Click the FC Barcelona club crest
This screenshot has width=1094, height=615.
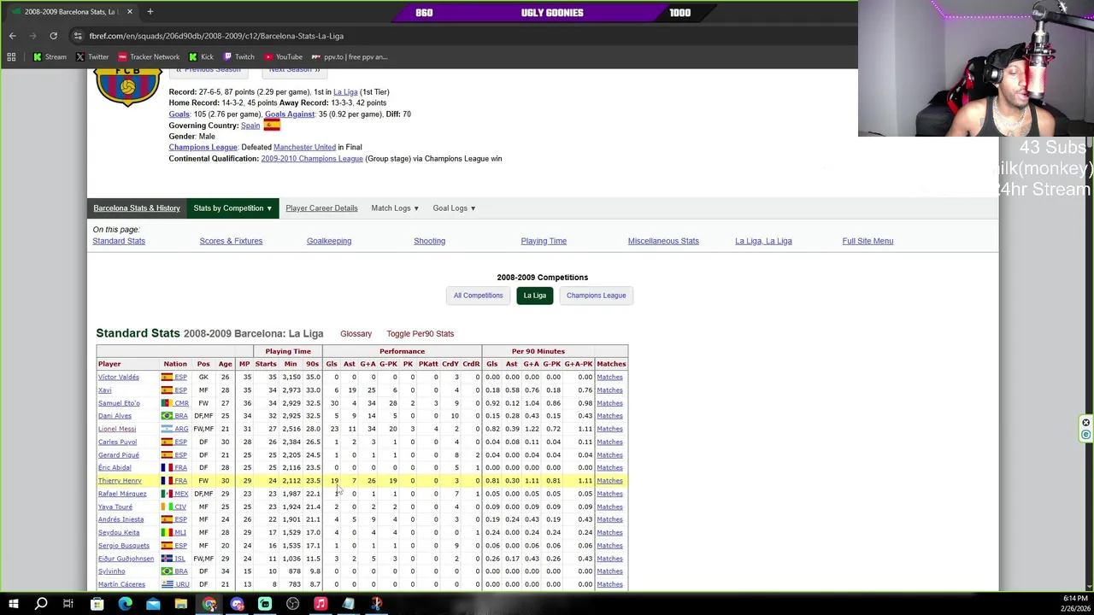(127, 87)
